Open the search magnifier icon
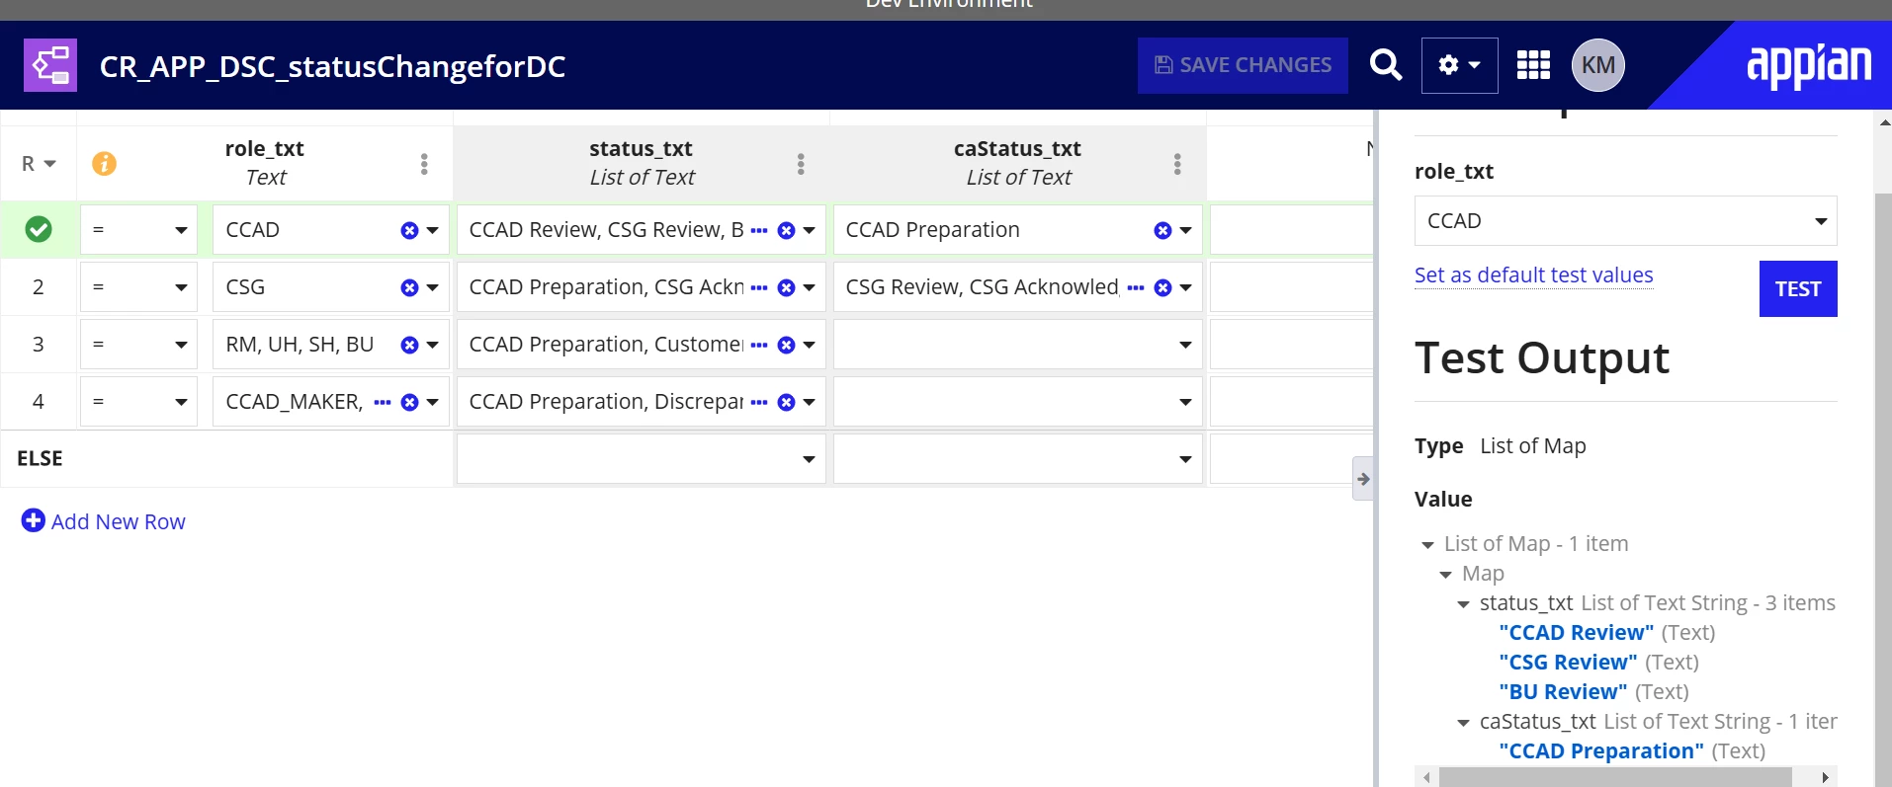1892x787 pixels. pyautogui.click(x=1386, y=65)
